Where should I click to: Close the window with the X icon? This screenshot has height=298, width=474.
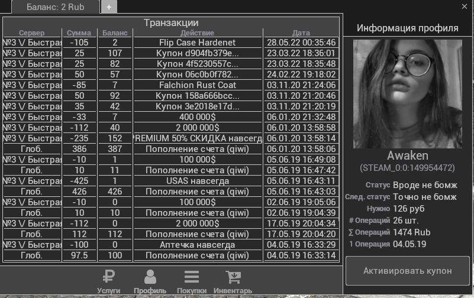point(465,7)
